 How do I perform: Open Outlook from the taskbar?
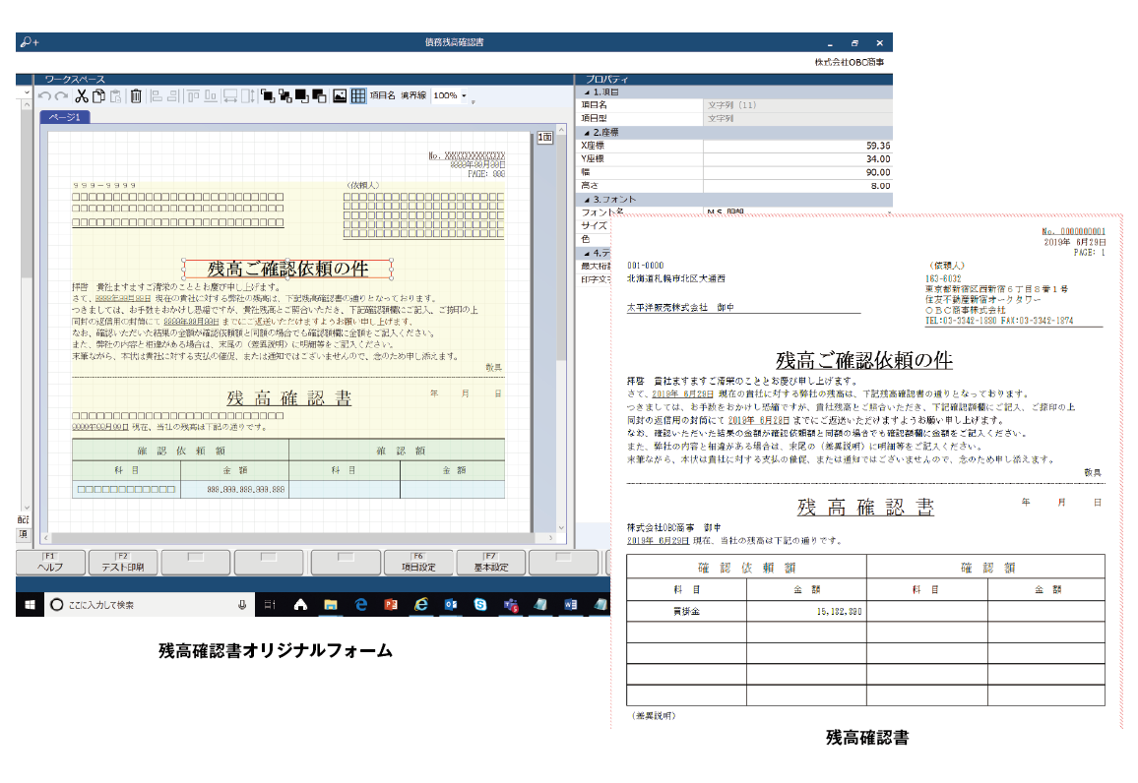click(451, 604)
